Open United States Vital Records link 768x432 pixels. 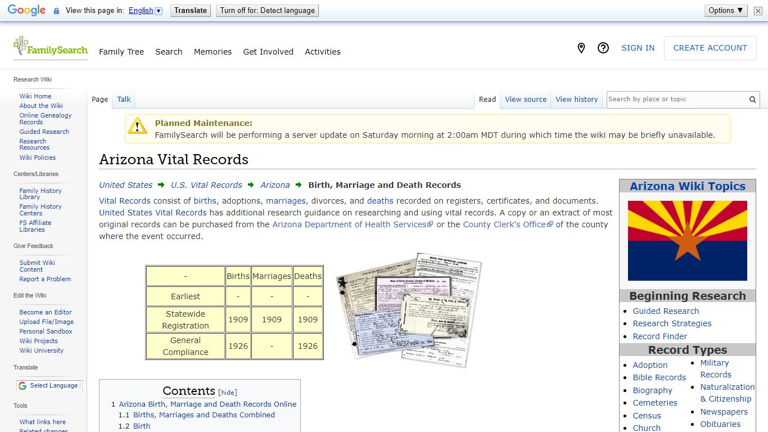pyautogui.click(x=153, y=213)
